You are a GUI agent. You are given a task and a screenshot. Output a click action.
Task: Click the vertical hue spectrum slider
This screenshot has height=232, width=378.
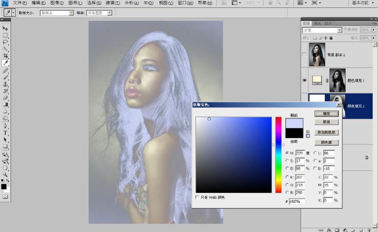pos(278,155)
